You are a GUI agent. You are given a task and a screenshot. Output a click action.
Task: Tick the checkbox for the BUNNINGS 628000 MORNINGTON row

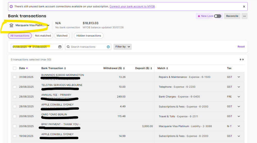[15, 77]
